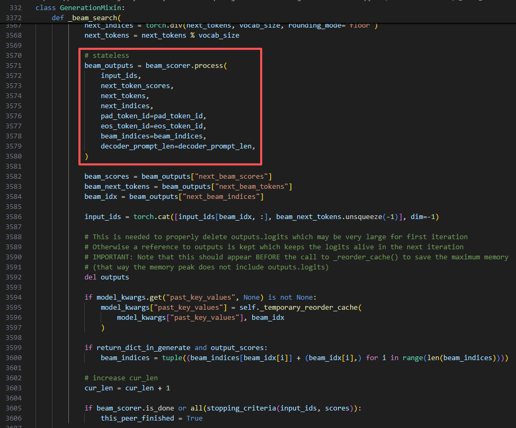Click line number 3570 in the gutter

click(13, 55)
